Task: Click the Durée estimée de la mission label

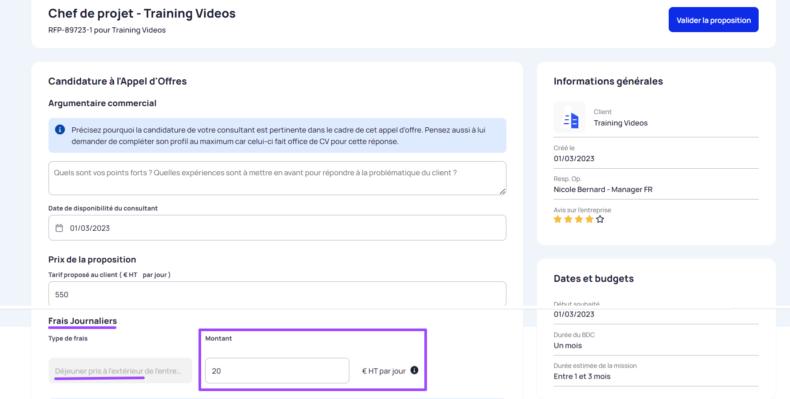Action: (x=595, y=366)
